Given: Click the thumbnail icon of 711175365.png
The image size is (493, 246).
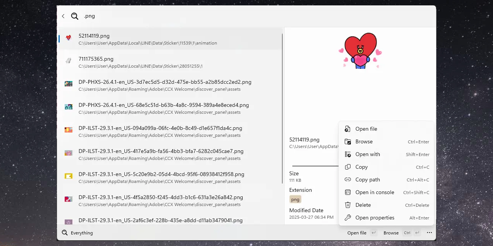Looking at the screenshot, I should pyautogui.click(x=69, y=61).
